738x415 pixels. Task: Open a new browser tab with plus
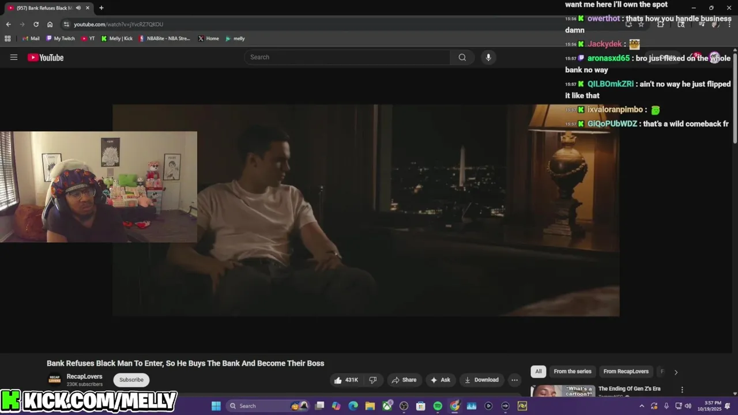(101, 8)
